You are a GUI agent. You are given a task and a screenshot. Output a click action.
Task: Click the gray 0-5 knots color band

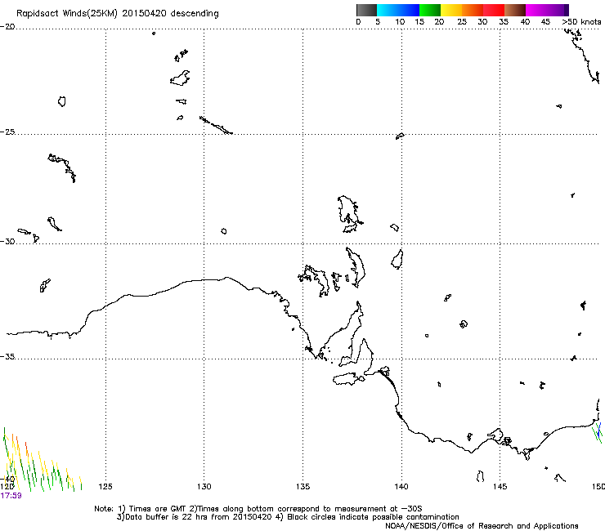click(366, 10)
